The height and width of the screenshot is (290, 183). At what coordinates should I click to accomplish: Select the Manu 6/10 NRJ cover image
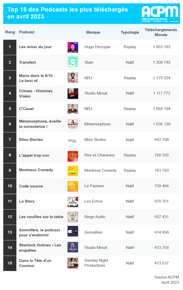(73, 78)
